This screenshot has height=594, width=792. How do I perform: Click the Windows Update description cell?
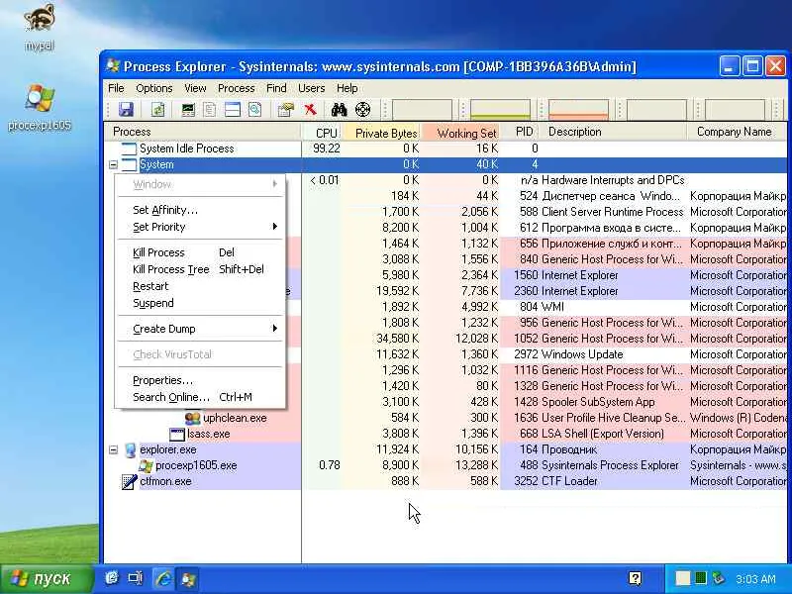pyautogui.click(x=582, y=354)
